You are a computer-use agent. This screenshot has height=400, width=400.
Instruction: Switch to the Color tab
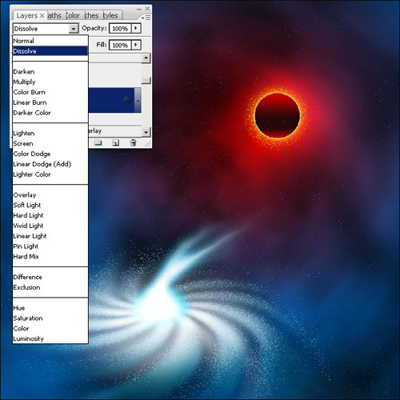pos(73,16)
